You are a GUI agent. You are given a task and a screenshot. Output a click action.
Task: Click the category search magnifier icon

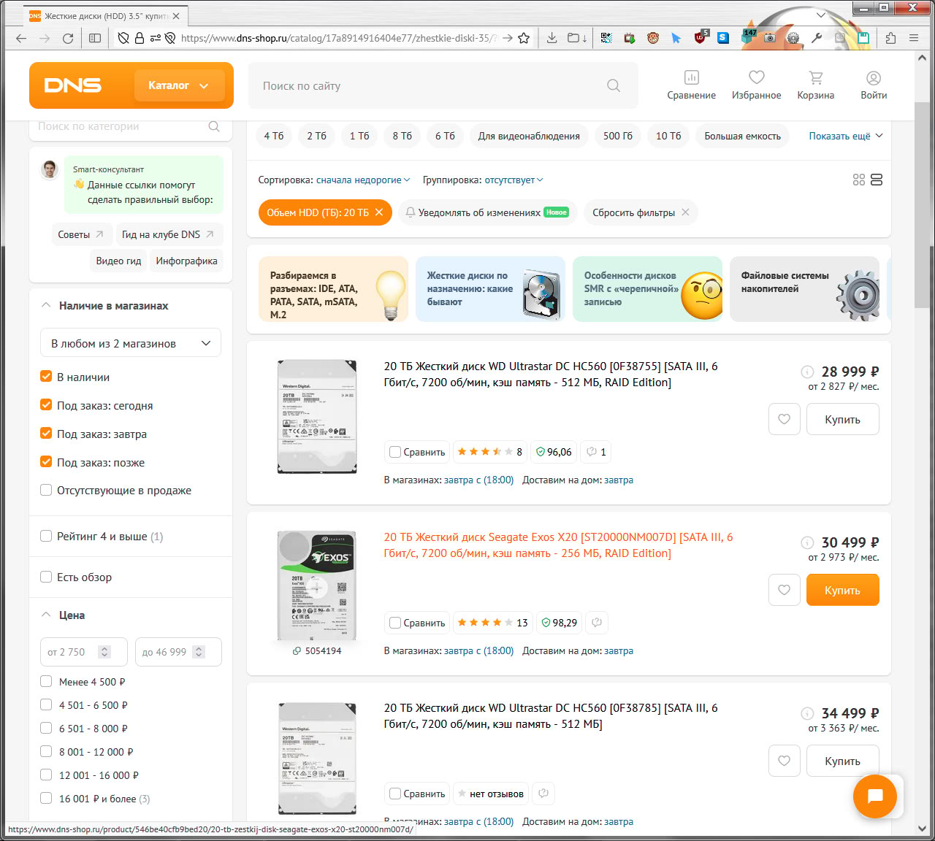pos(214,126)
